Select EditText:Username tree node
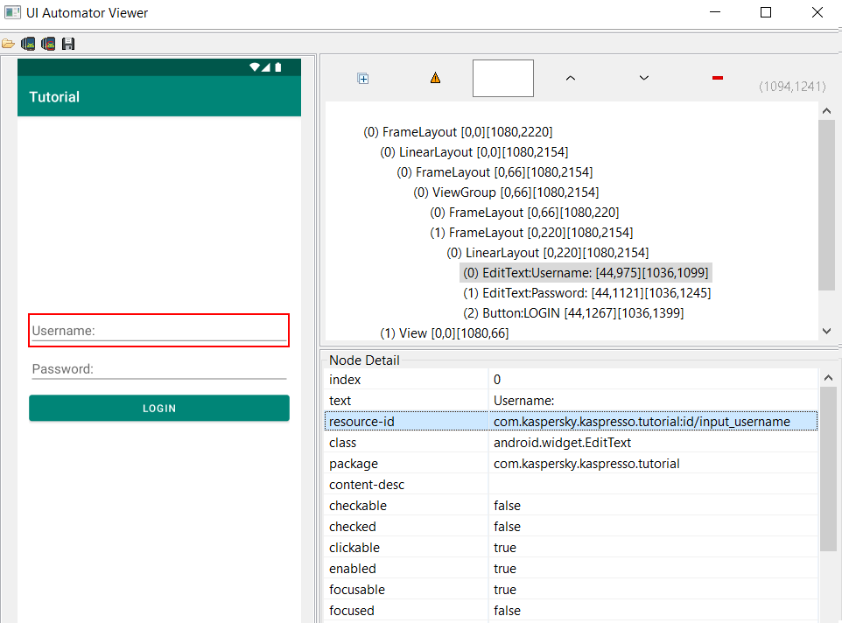The height and width of the screenshot is (623, 842). (x=586, y=273)
